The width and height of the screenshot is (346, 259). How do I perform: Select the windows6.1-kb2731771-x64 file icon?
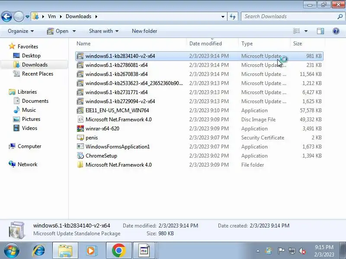[80, 92]
